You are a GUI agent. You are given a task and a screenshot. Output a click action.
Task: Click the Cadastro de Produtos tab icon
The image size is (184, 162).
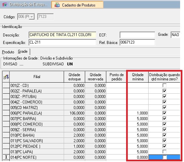[57, 5]
